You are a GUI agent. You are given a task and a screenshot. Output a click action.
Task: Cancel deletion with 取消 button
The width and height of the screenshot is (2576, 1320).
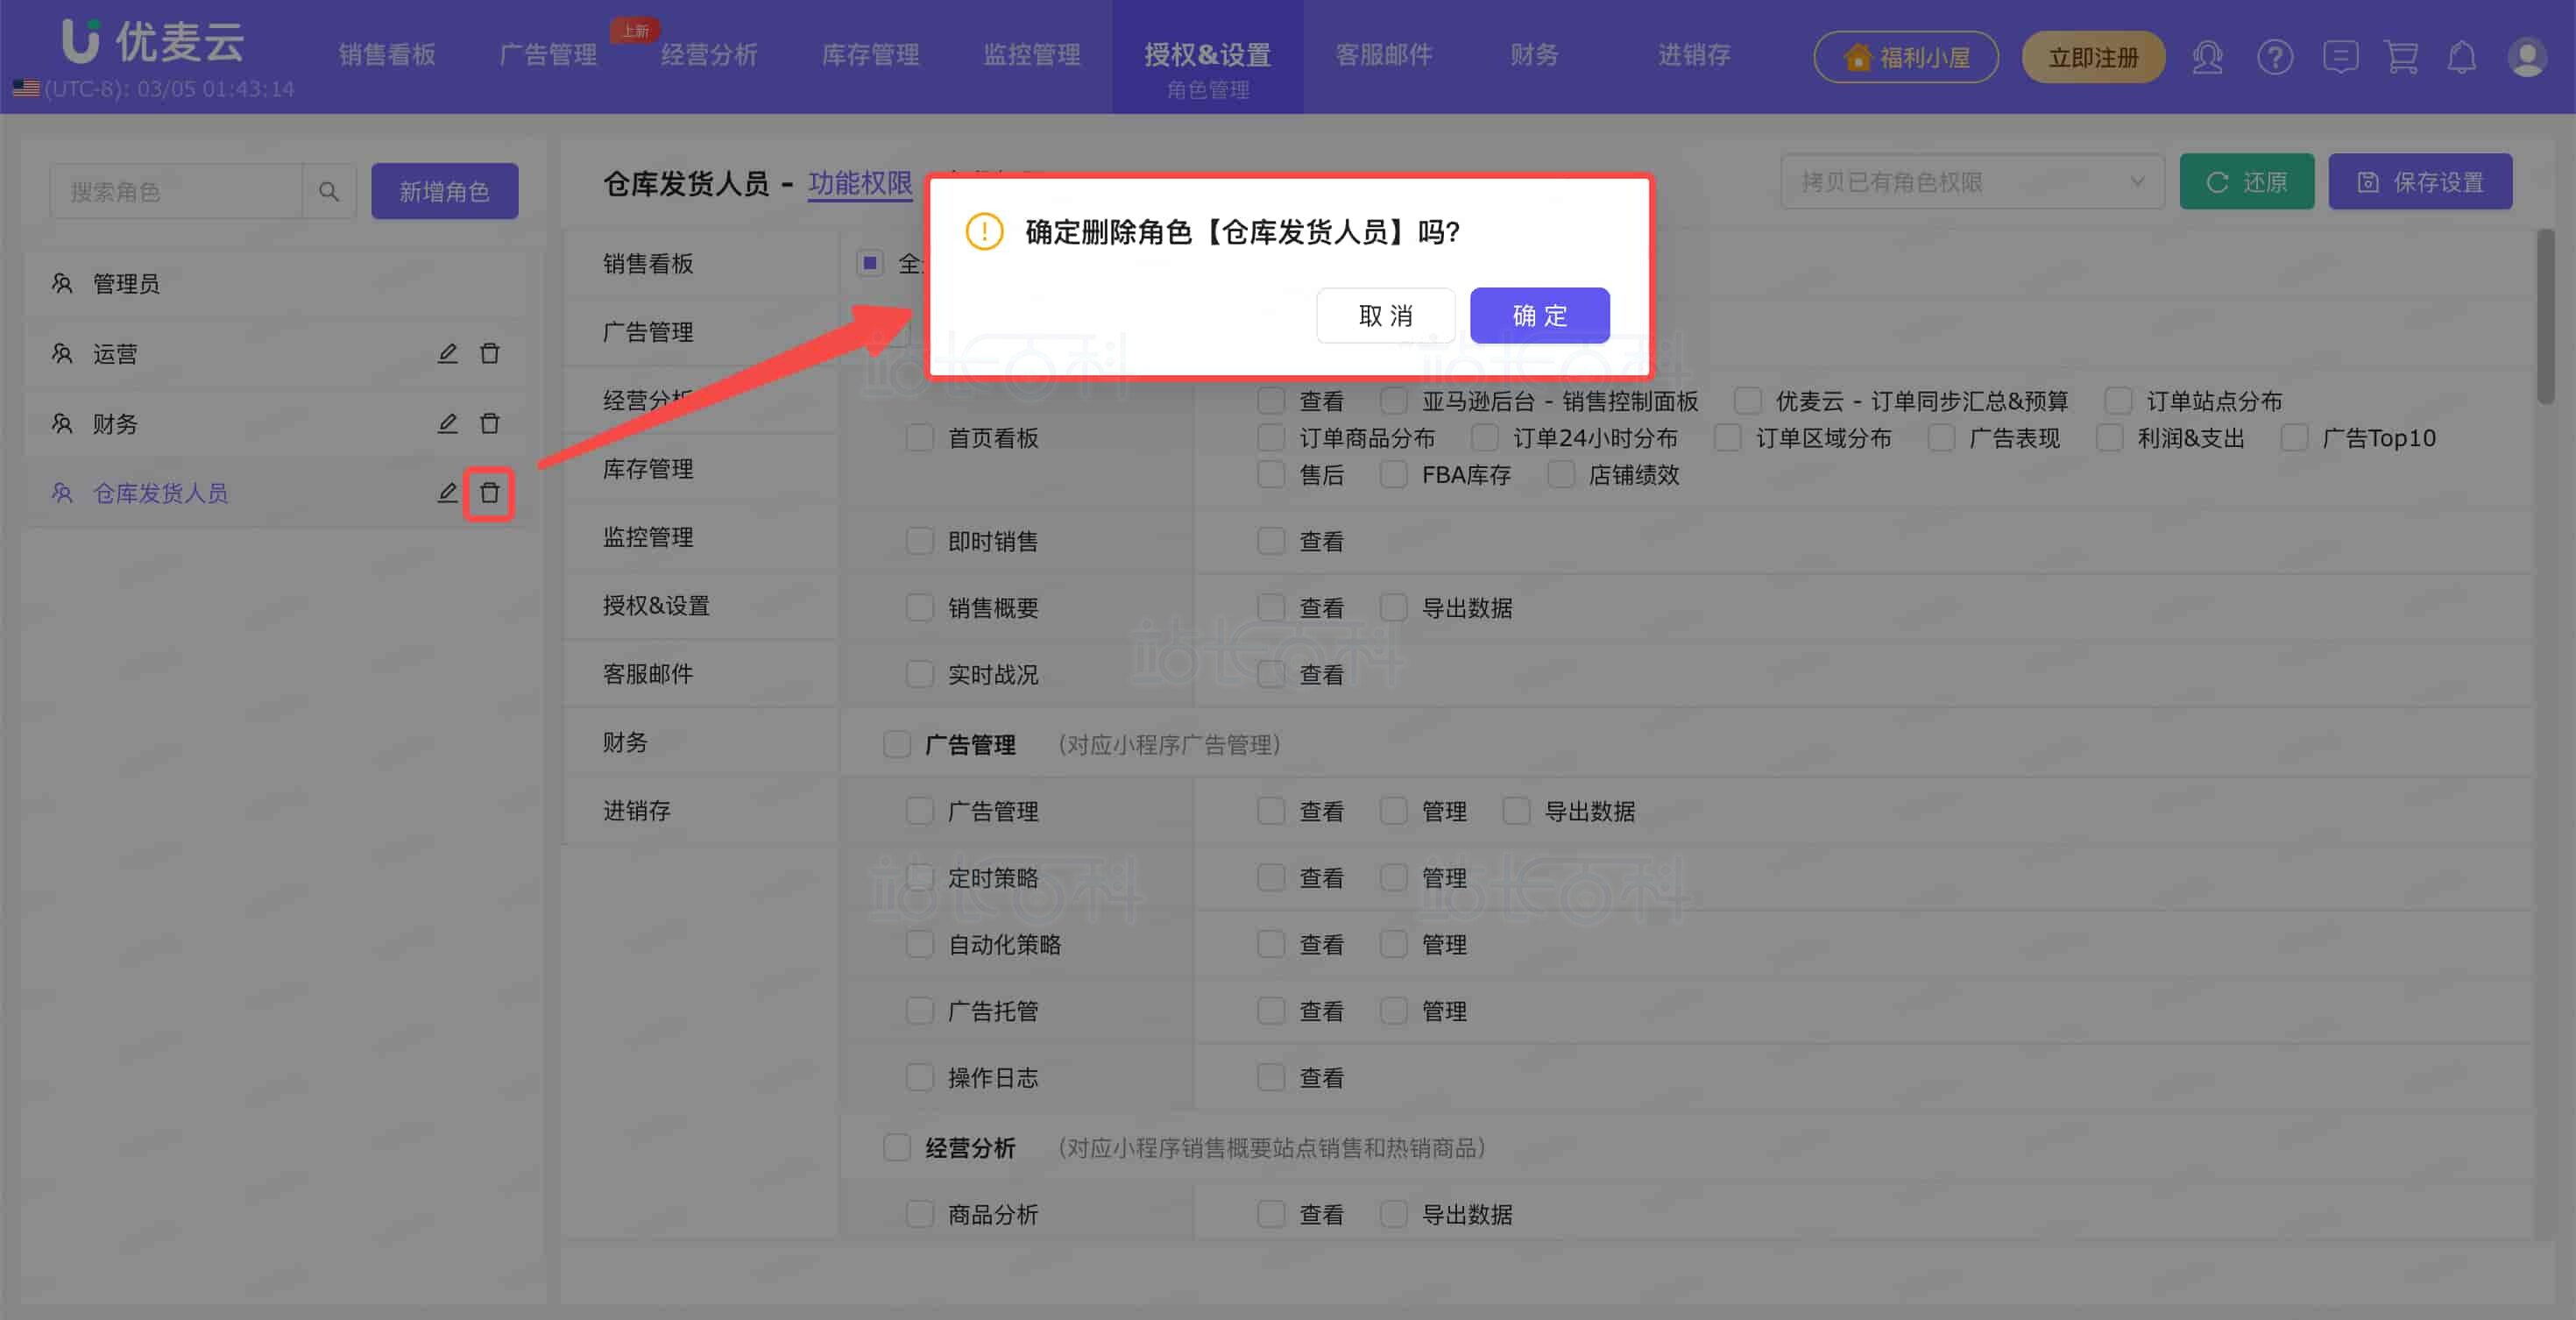point(1385,316)
